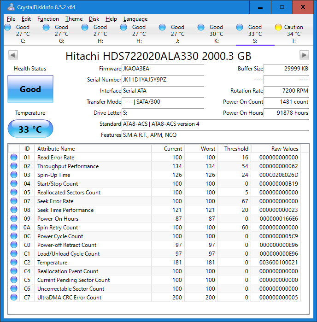This screenshot has height=322, width=317.
Task: Click status orb for Reallocation Event Count
Action: pos(14,271)
